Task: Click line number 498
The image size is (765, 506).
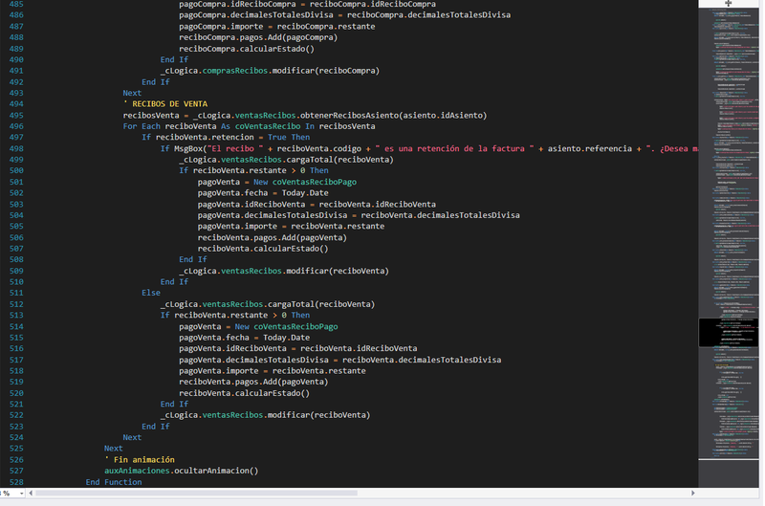Action: click(16, 148)
